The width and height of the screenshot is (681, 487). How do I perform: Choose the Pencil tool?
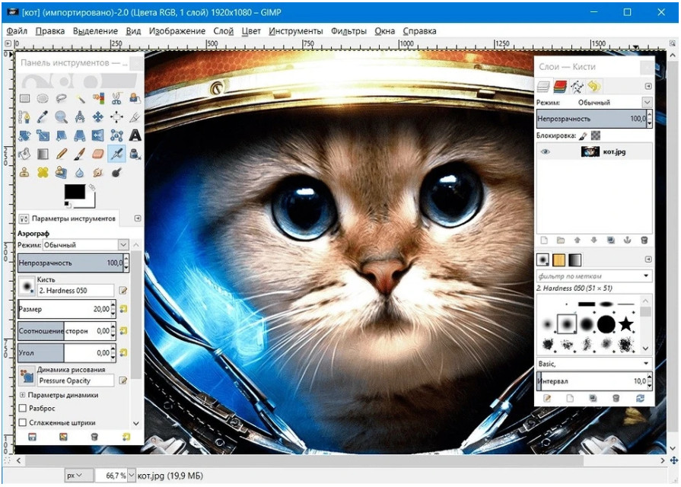[61, 154]
